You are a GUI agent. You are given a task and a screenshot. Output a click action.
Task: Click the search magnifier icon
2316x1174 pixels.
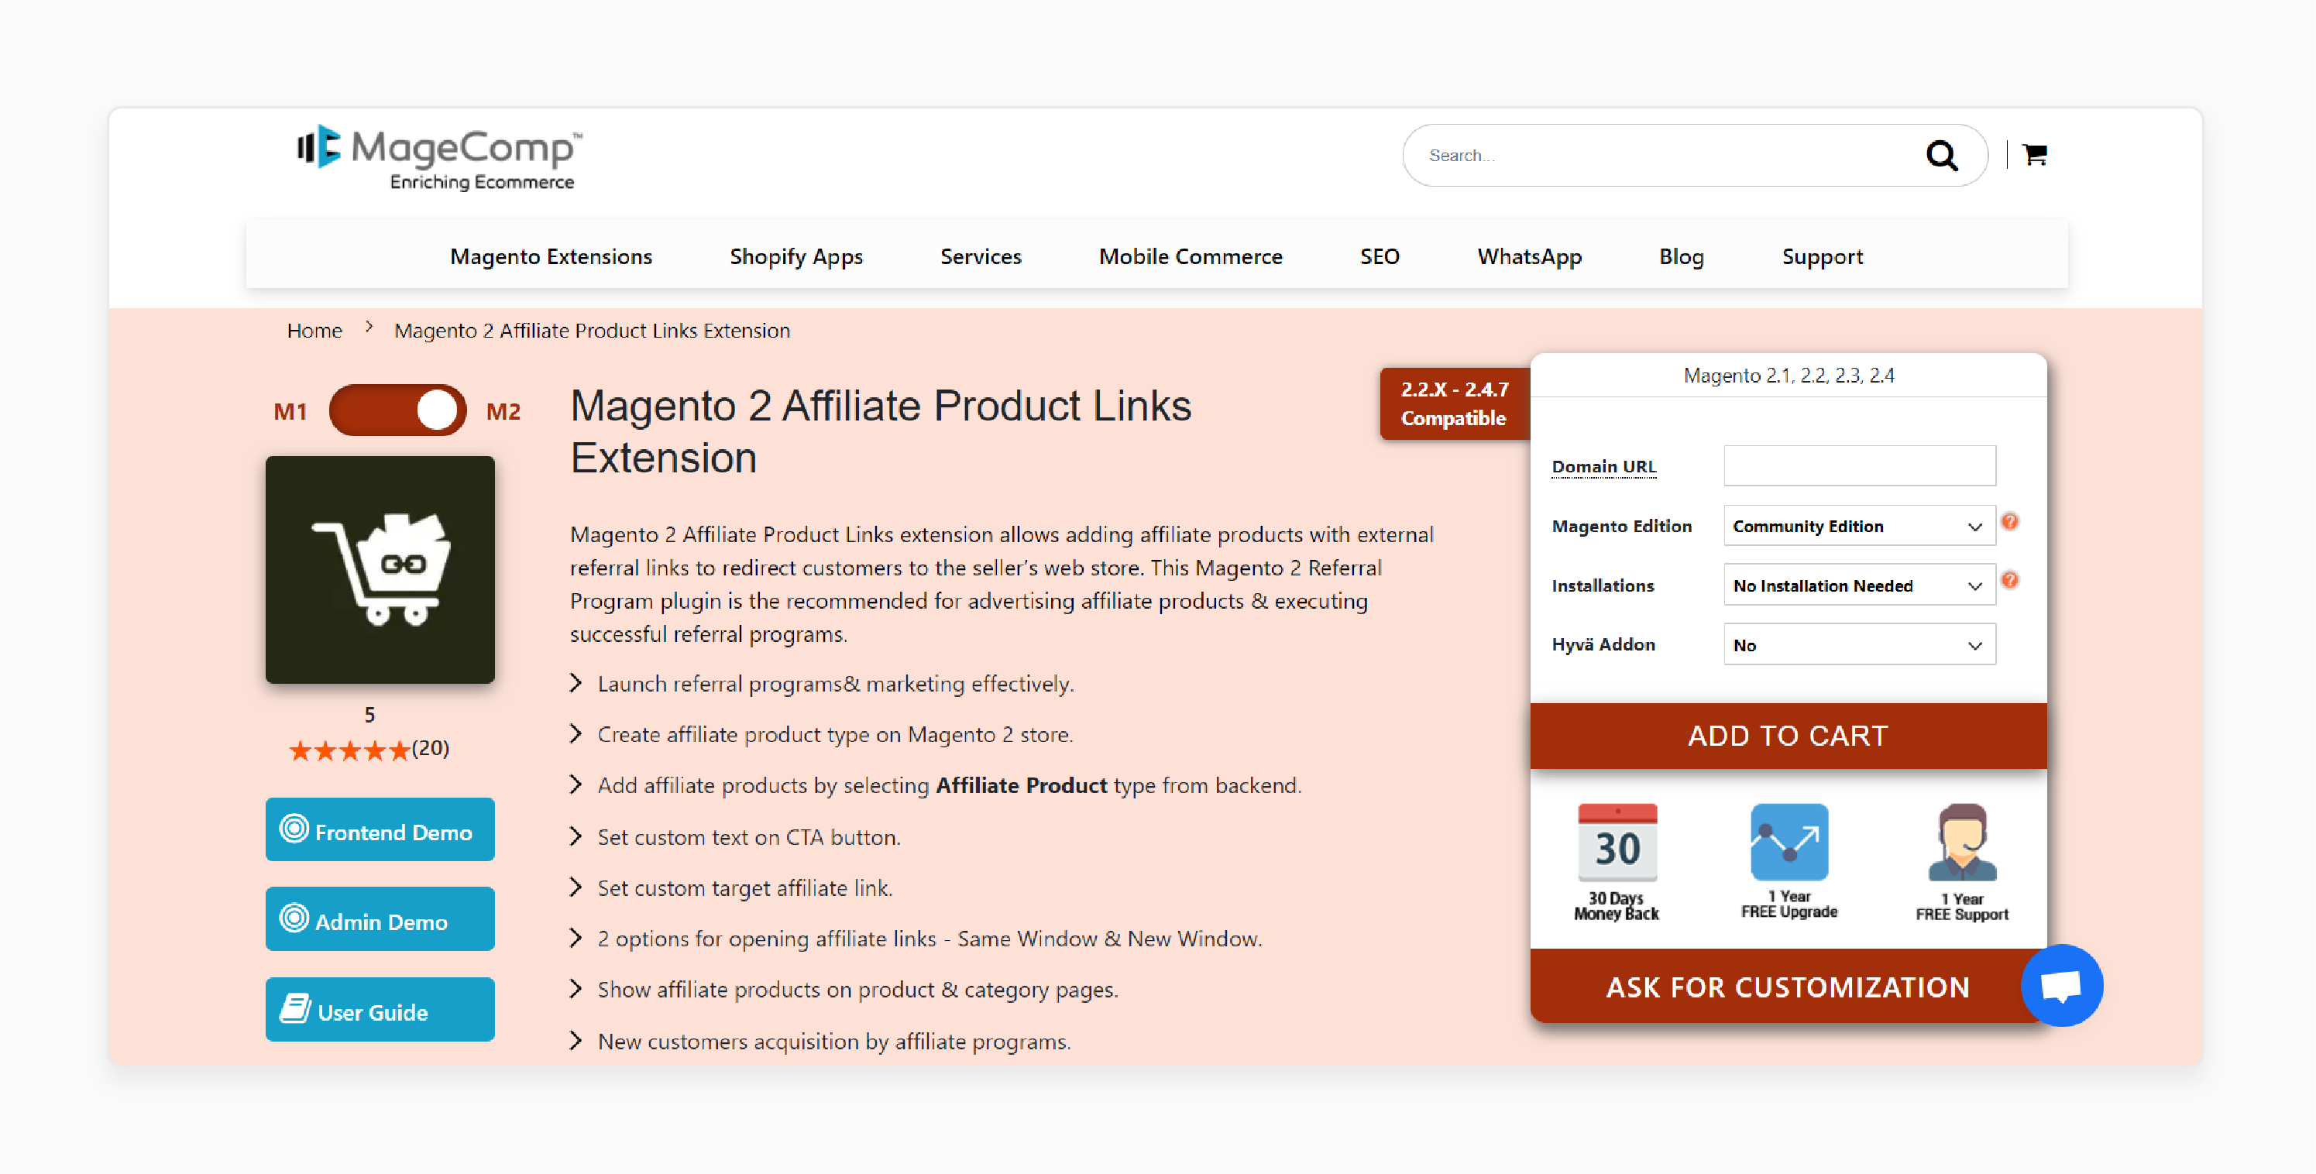1941,156
